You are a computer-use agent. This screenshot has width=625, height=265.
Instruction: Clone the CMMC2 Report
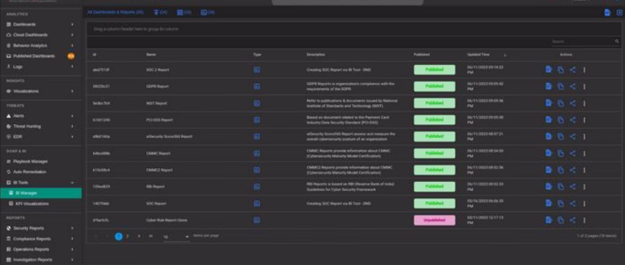pos(561,170)
